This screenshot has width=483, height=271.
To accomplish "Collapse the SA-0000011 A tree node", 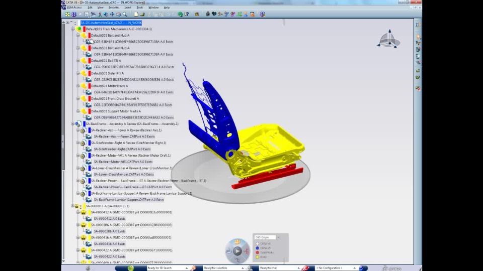I will click(73, 206).
